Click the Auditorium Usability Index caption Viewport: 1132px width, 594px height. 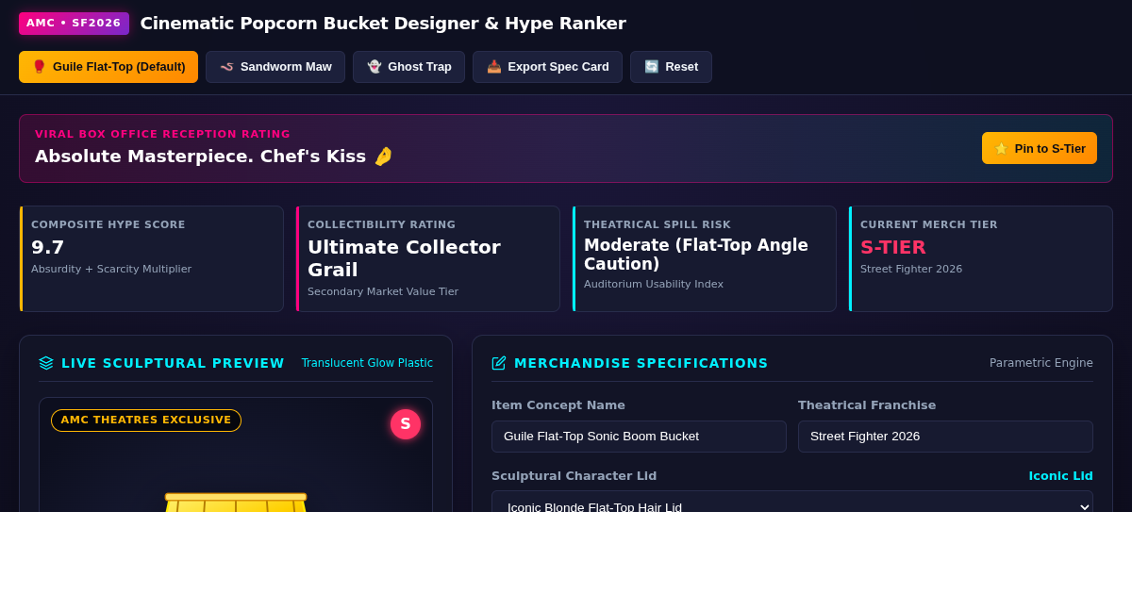pyautogui.click(x=654, y=285)
